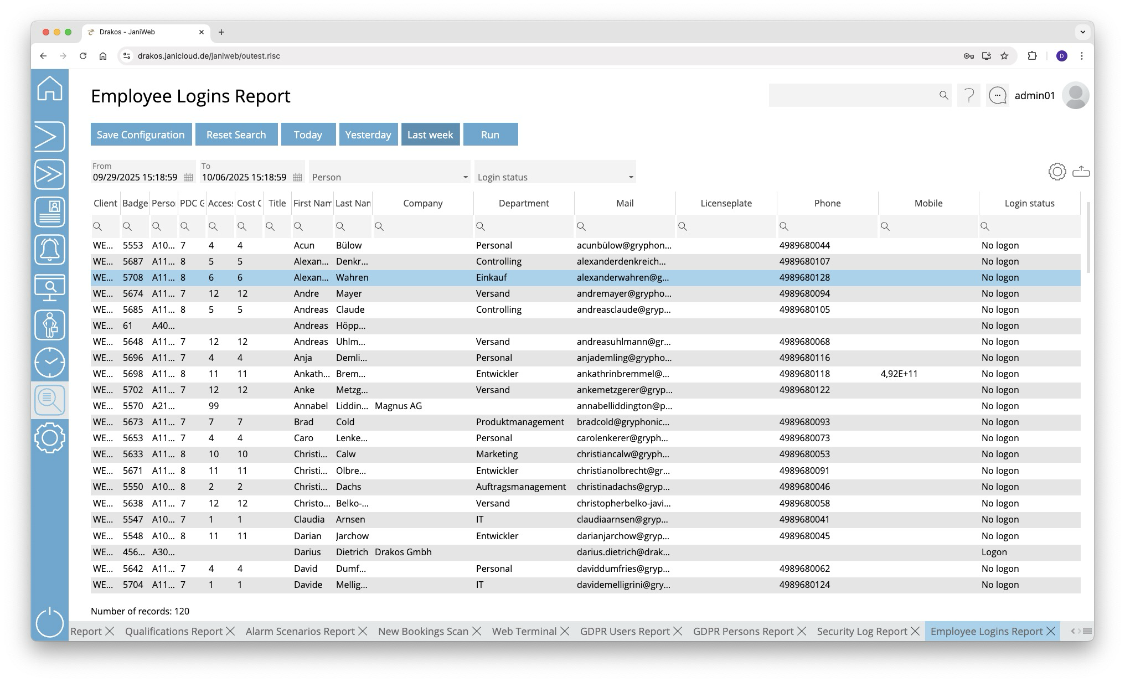Click the help question mark icon
Image resolution: width=1125 pixels, height=682 pixels.
point(969,96)
